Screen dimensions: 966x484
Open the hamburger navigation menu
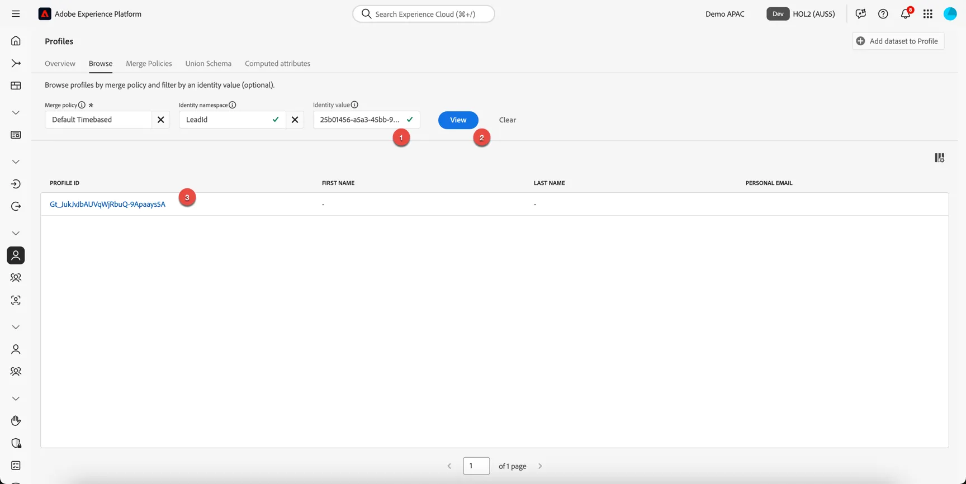pos(16,14)
